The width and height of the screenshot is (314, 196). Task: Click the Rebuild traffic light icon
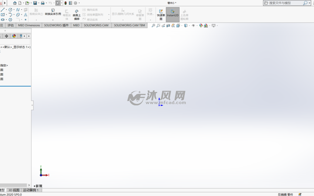[x=65, y=3]
